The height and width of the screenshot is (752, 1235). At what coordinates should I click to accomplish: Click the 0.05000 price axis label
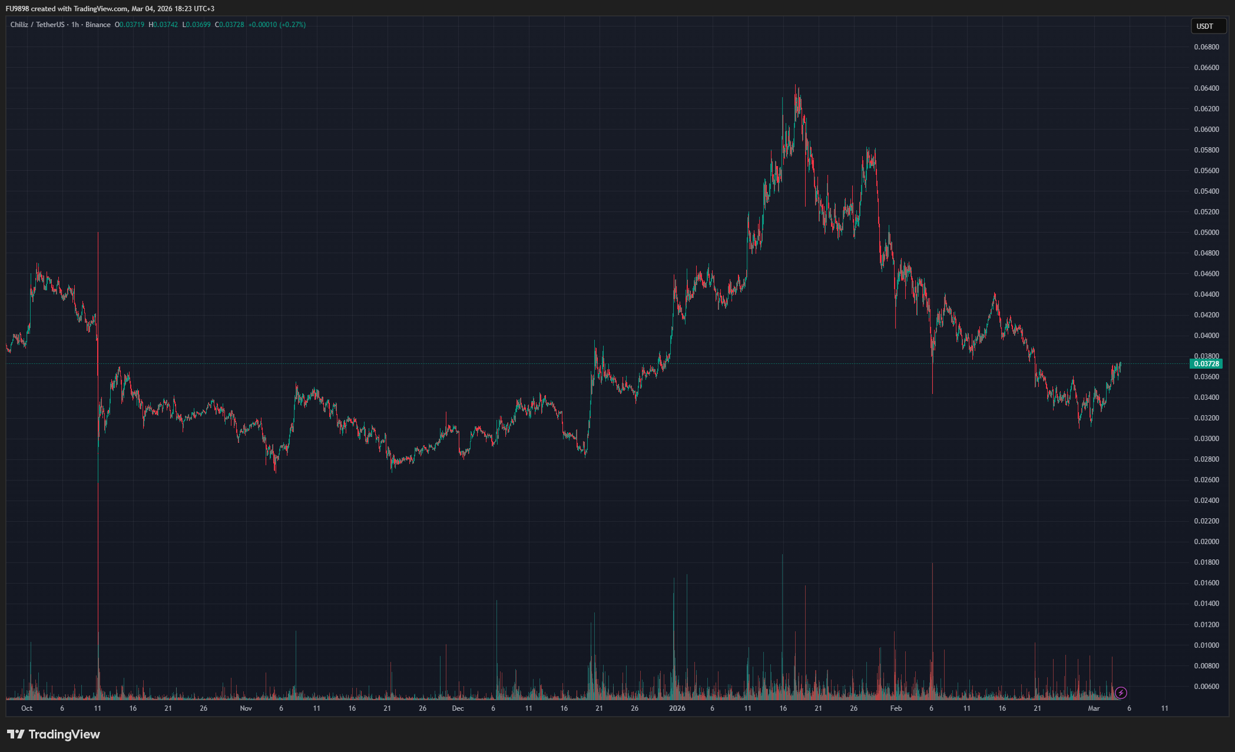point(1206,233)
